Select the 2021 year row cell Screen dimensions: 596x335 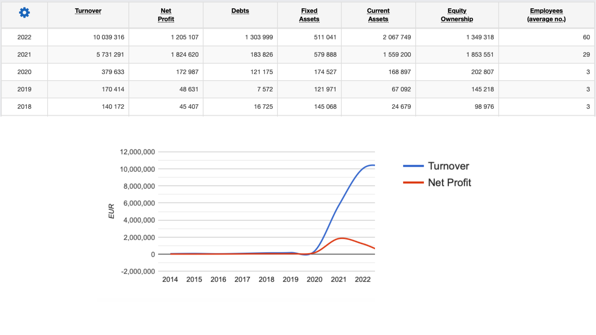pyautogui.click(x=24, y=55)
